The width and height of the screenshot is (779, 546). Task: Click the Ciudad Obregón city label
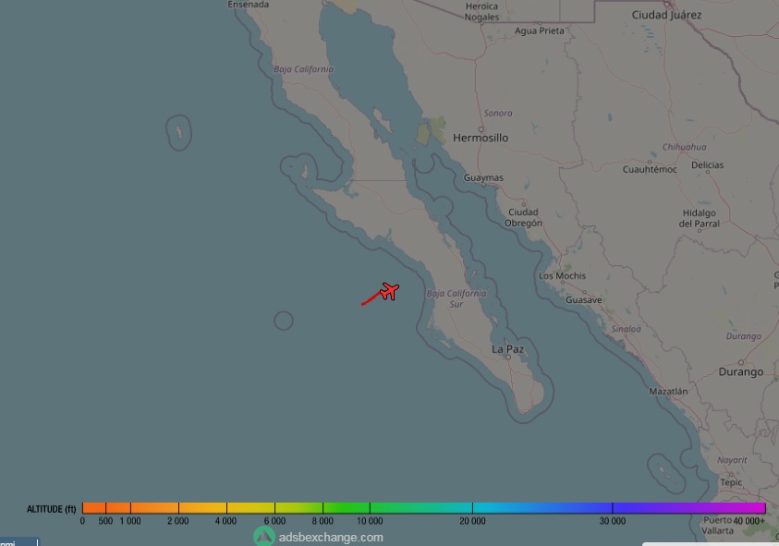point(523,218)
